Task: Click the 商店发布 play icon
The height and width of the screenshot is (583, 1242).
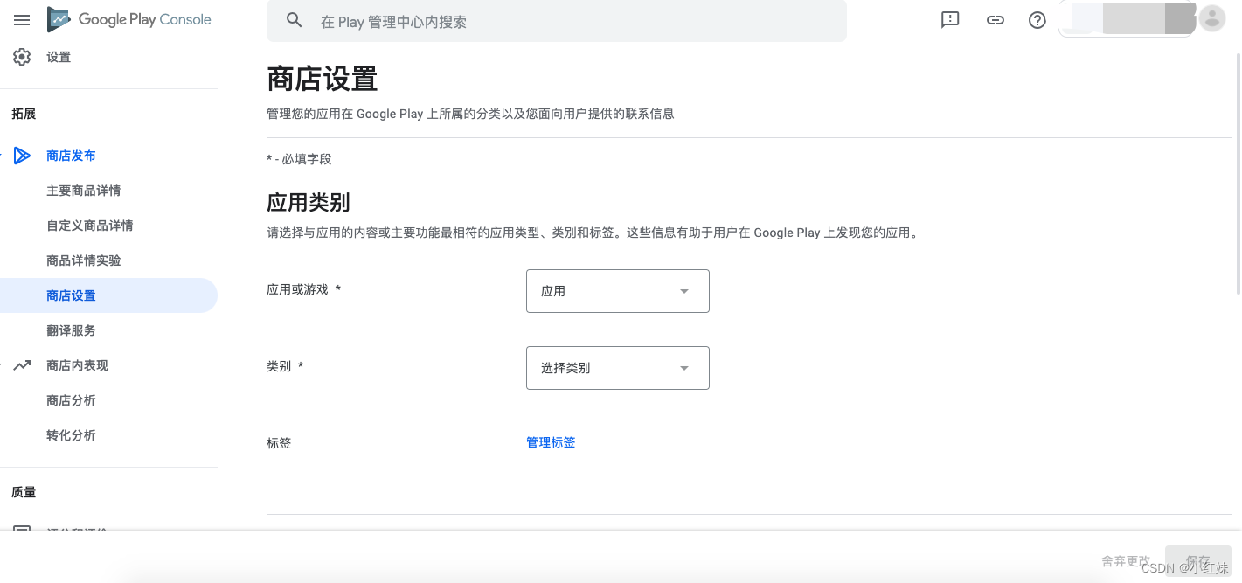Action: pos(23,156)
